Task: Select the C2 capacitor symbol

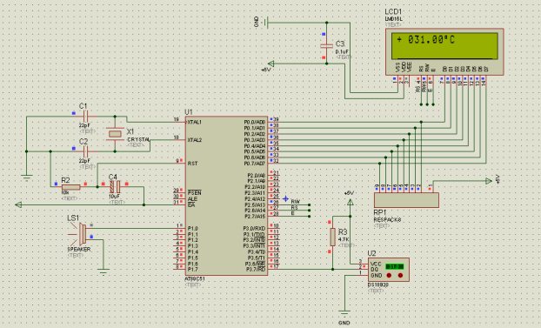Action: click(86, 151)
